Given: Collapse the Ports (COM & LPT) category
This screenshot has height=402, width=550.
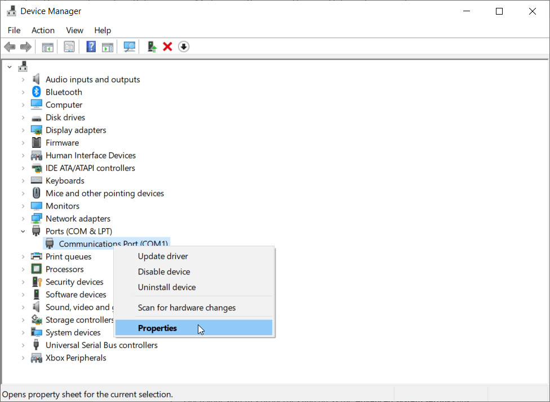Looking at the screenshot, I should point(23,231).
